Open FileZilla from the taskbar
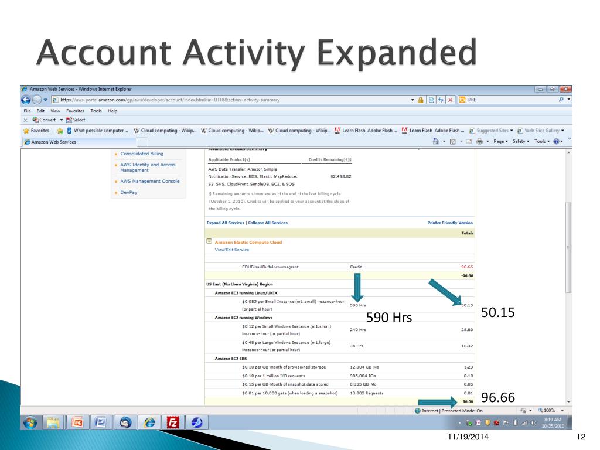The height and width of the screenshot is (450, 600). [x=173, y=423]
